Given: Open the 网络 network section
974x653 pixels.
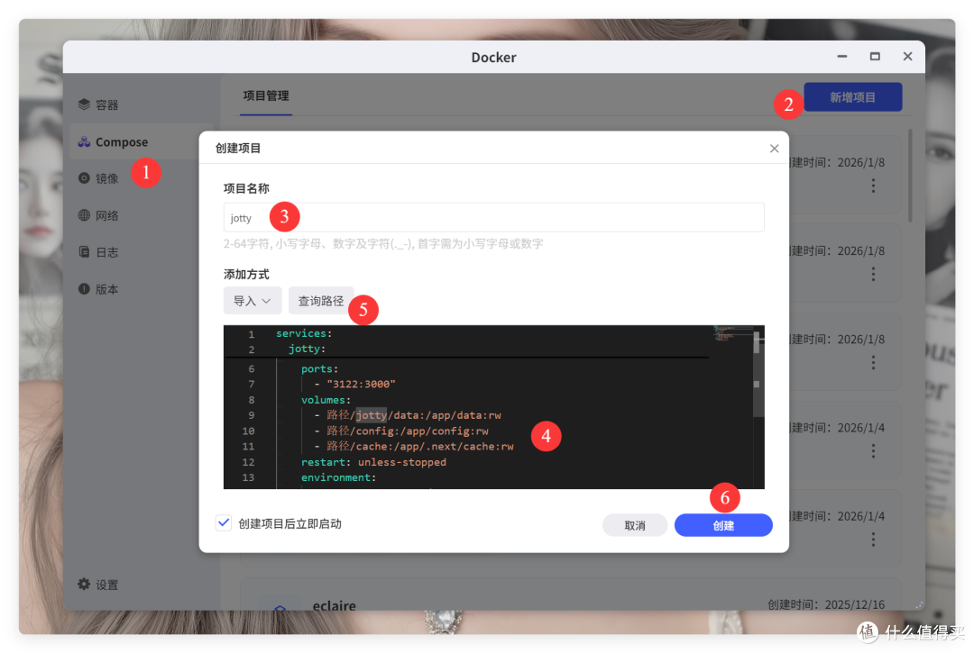Looking at the screenshot, I should 98,215.
